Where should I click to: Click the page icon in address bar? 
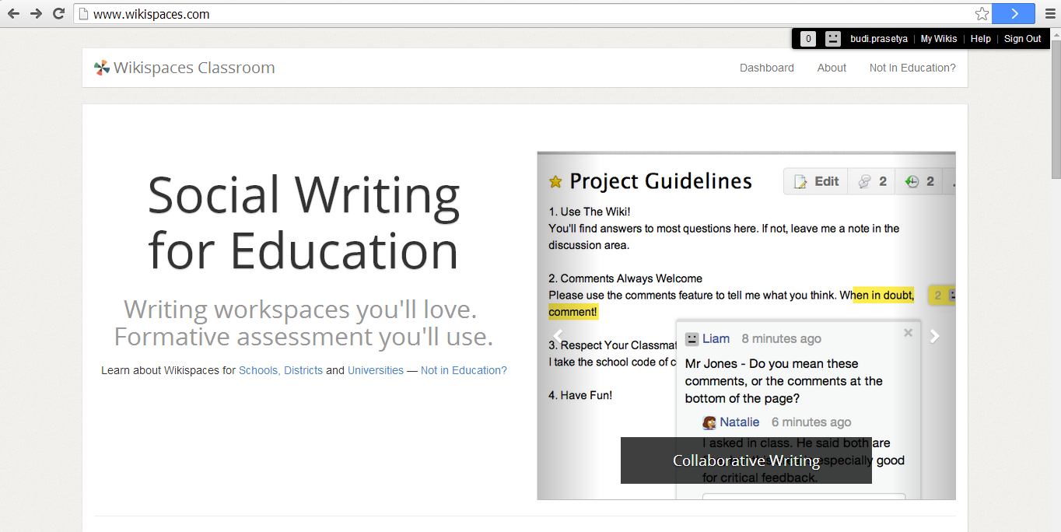(83, 14)
